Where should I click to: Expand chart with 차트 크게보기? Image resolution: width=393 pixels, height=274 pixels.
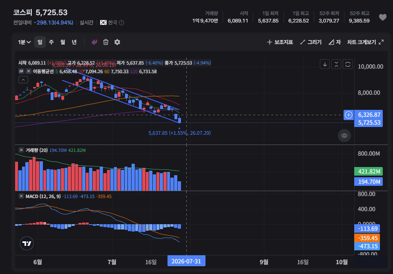[365, 42]
